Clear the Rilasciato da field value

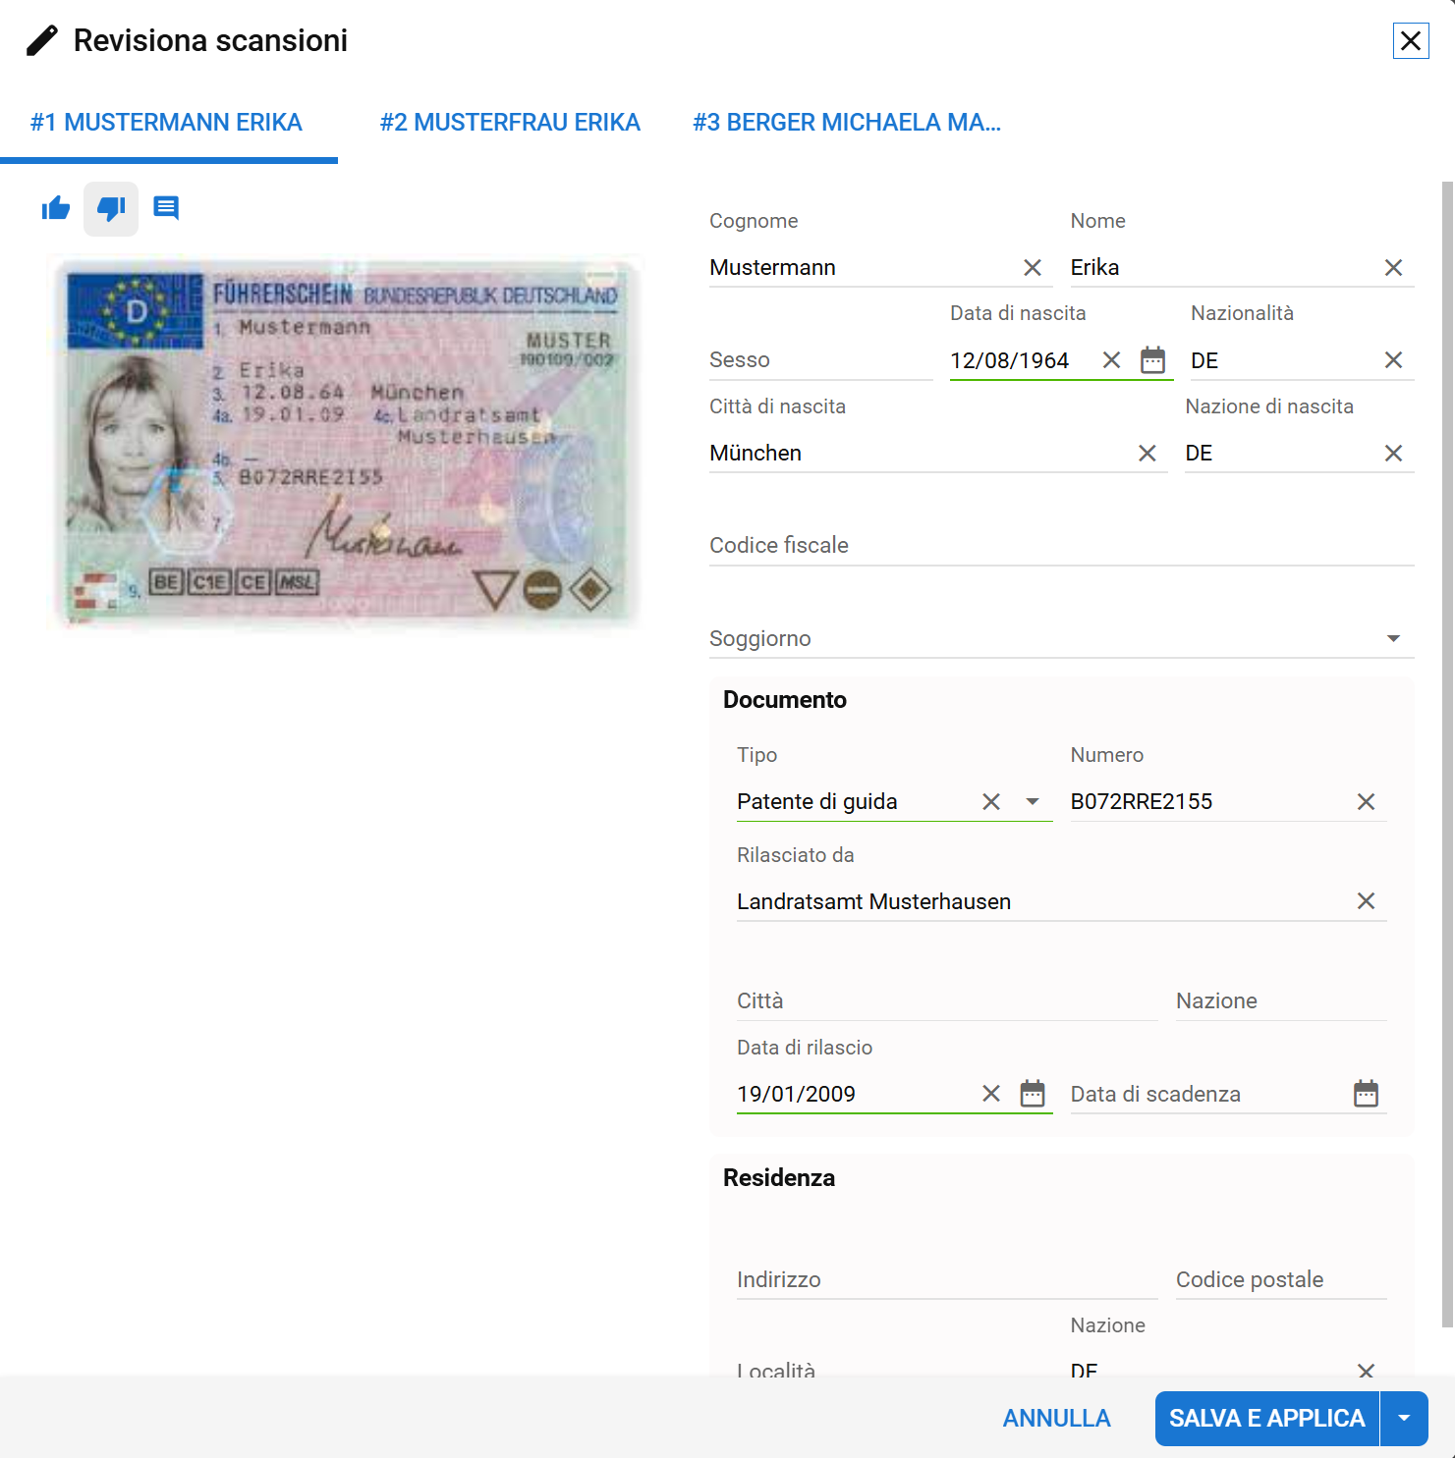coord(1366,901)
